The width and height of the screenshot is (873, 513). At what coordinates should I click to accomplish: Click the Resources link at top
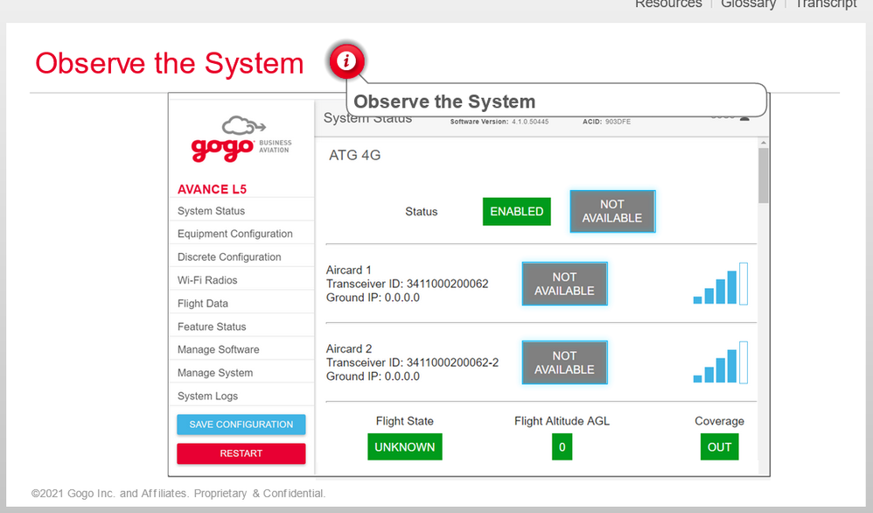tap(668, 4)
